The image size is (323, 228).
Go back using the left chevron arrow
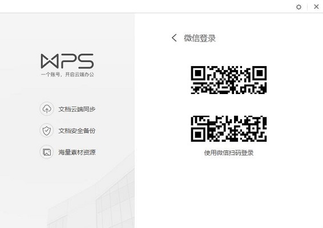(x=174, y=38)
